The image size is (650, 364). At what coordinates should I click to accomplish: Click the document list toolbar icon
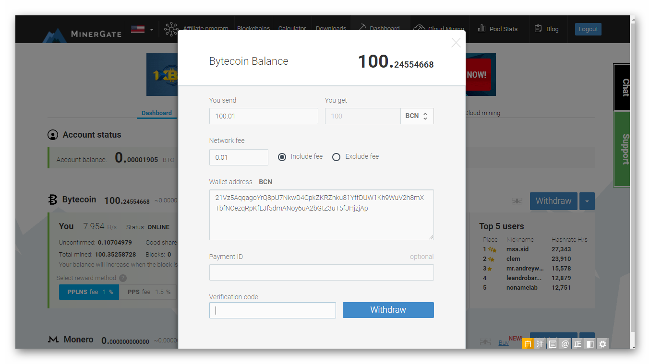pos(553,344)
